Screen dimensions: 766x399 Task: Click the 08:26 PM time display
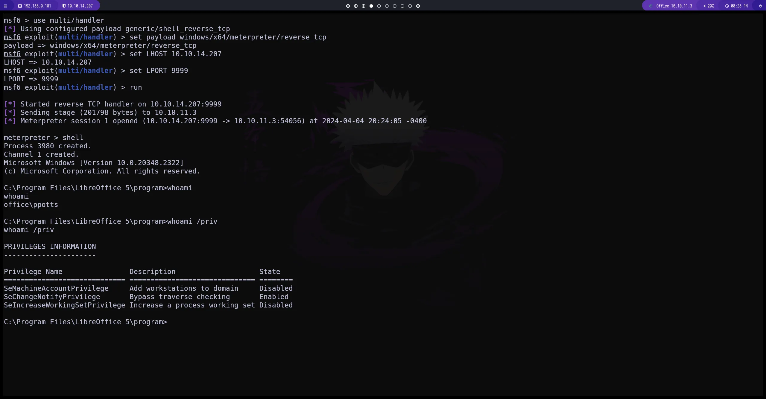click(x=739, y=6)
